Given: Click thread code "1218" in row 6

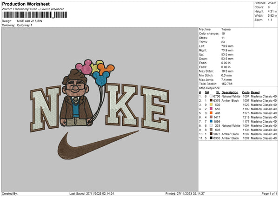Looking at the screenshot, I should point(246,117).
